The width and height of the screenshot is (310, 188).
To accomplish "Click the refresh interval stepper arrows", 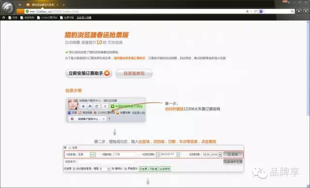I will [x=108, y=169].
